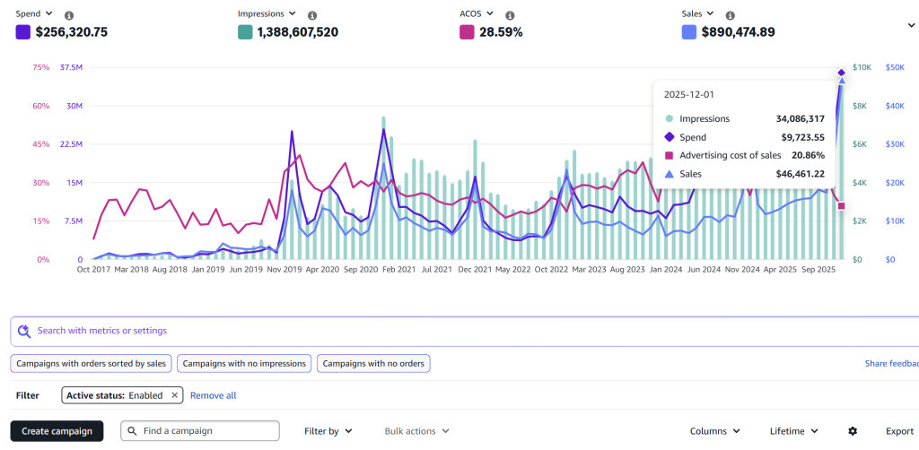Click the Create campaign button

tap(57, 431)
